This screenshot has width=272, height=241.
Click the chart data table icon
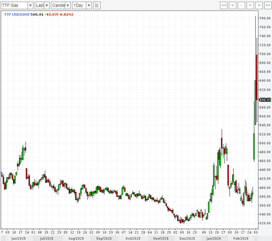click(x=97, y=5)
